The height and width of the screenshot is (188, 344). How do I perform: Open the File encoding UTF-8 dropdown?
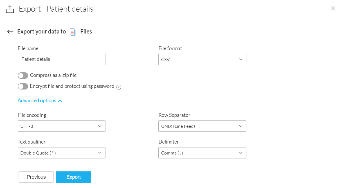61,126
